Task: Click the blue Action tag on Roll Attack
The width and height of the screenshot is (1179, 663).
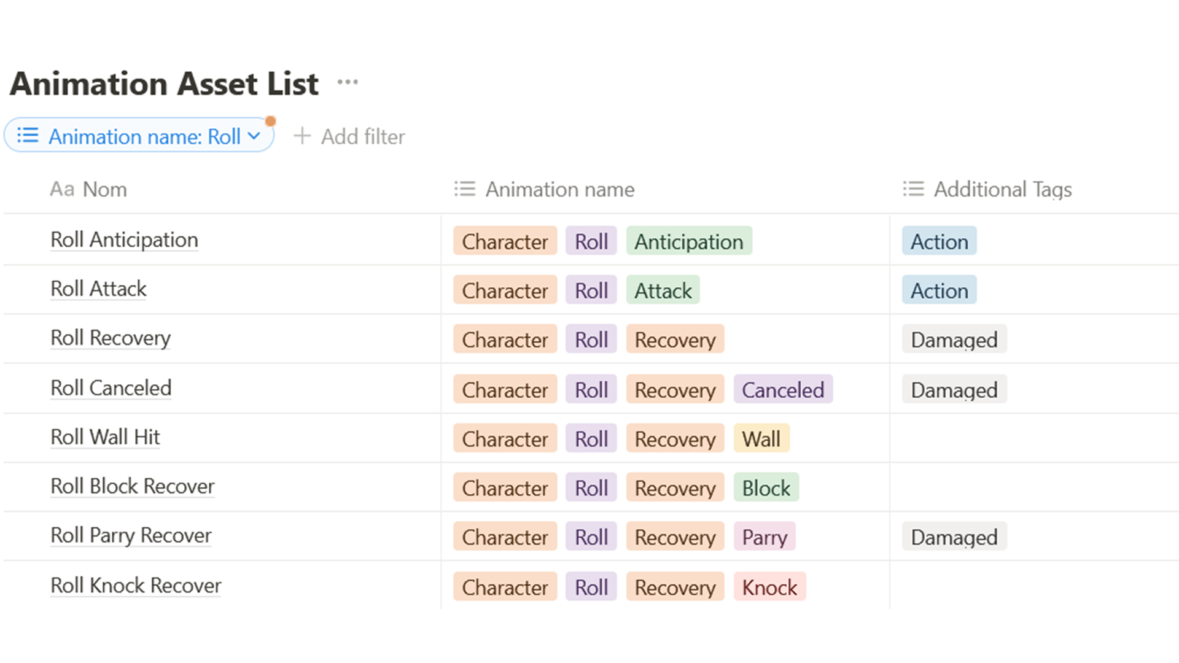Action: click(x=939, y=290)
